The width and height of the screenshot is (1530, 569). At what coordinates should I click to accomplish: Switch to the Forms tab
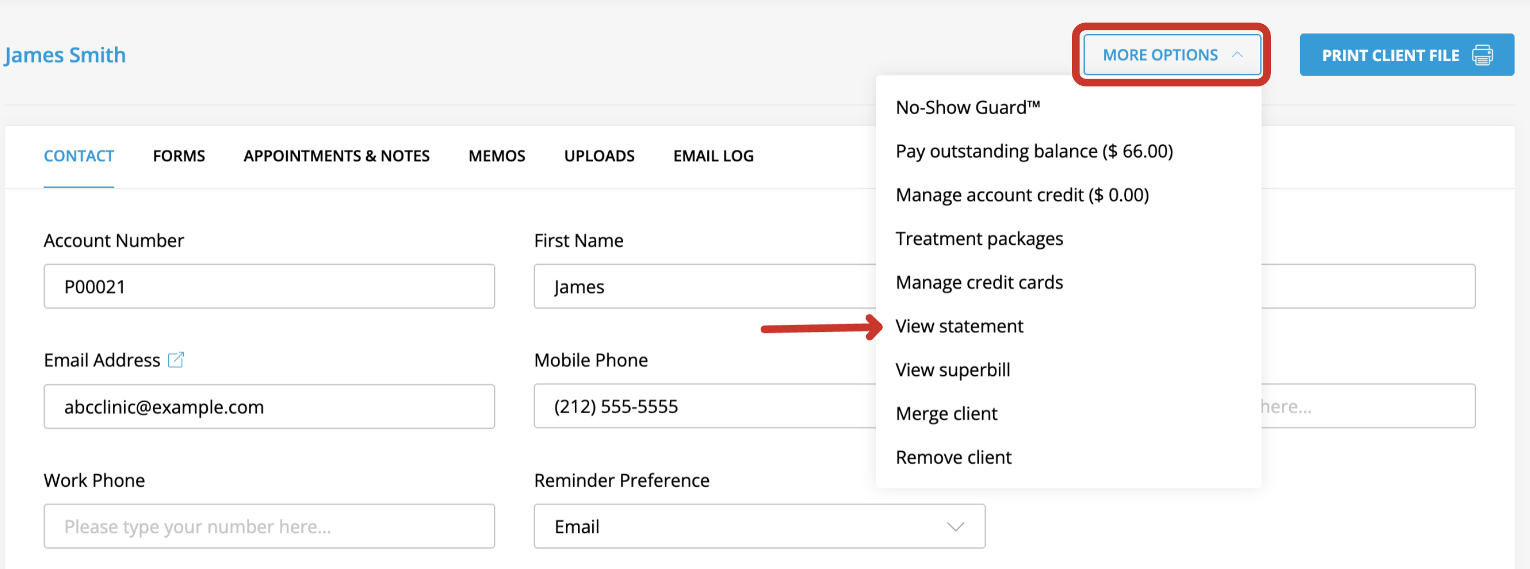(179, 156)
